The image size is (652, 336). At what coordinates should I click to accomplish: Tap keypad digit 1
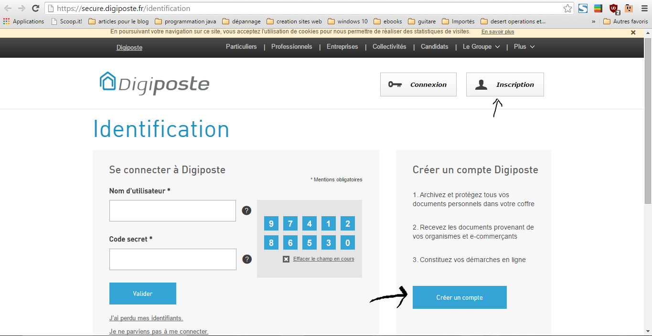[329, 223]
